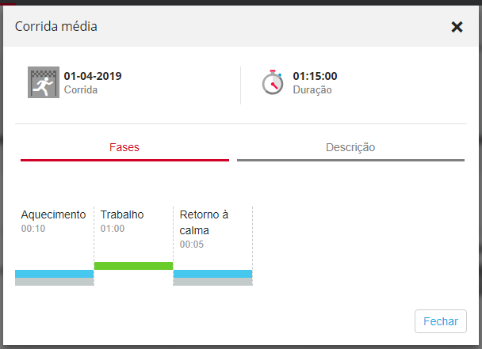Switch to the Fases tab
This screenshot has width=482, height=349.
(x=124, y=147)
